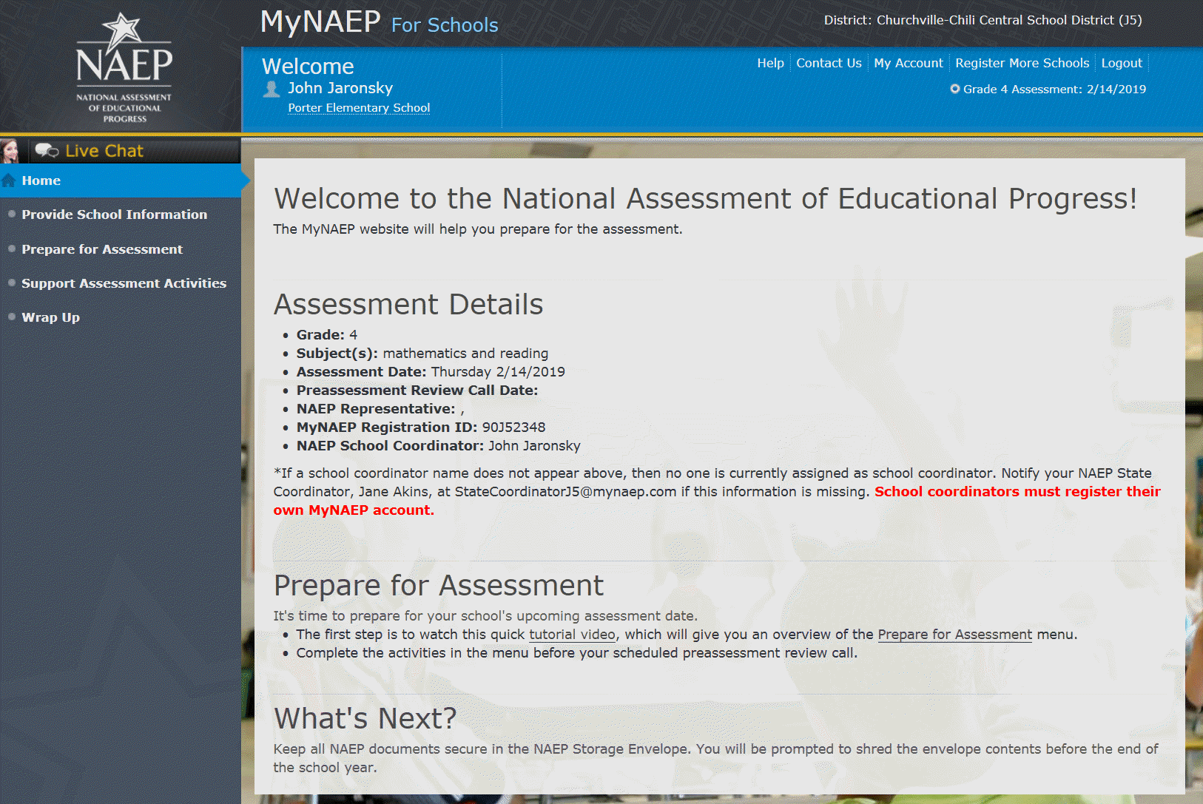
Task: Click the NAEP School Coordinator line
Action: click(439, 446)
